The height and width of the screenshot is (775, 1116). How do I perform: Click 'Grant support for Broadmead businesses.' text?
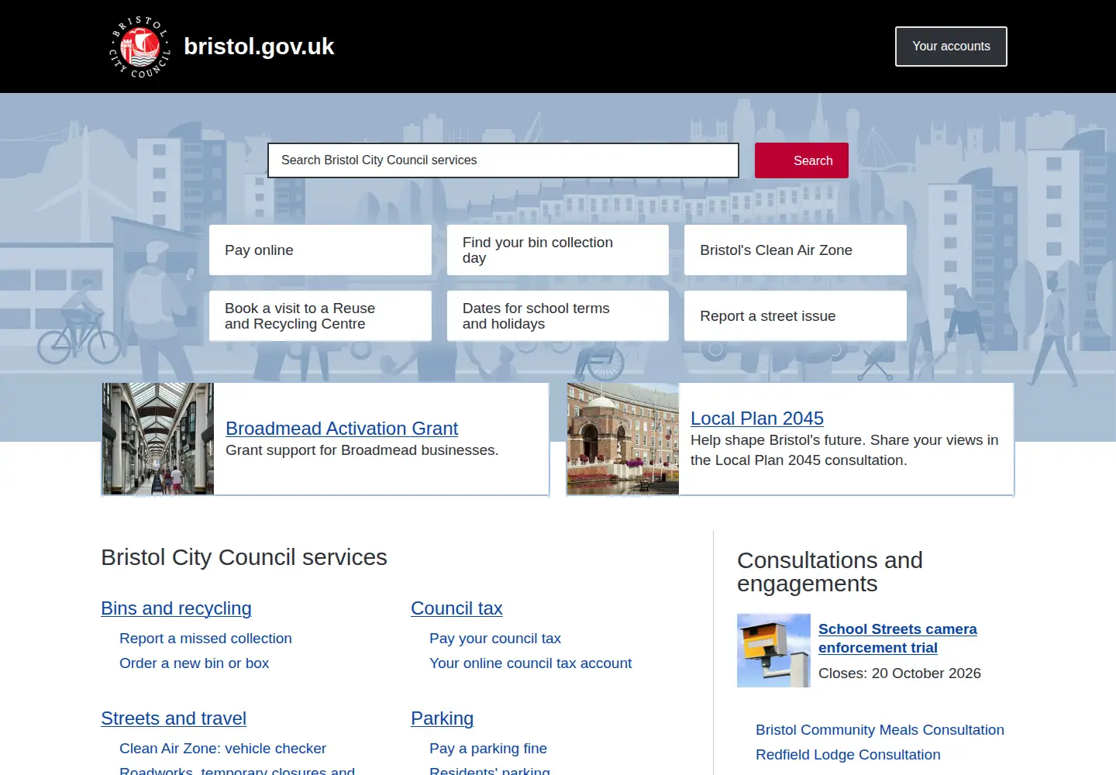(362, 450)
